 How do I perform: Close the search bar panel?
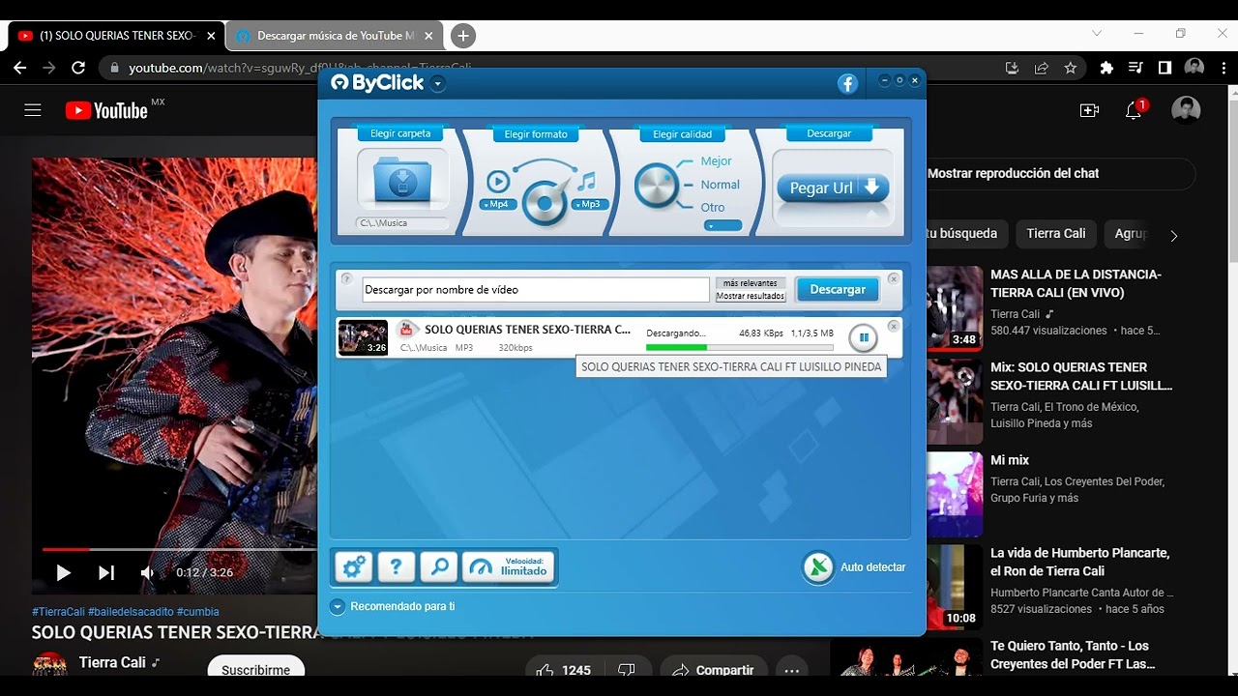893,278
